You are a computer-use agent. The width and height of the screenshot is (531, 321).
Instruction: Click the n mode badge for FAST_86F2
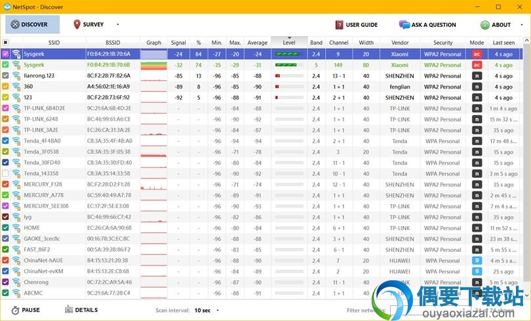pos(477,249)
